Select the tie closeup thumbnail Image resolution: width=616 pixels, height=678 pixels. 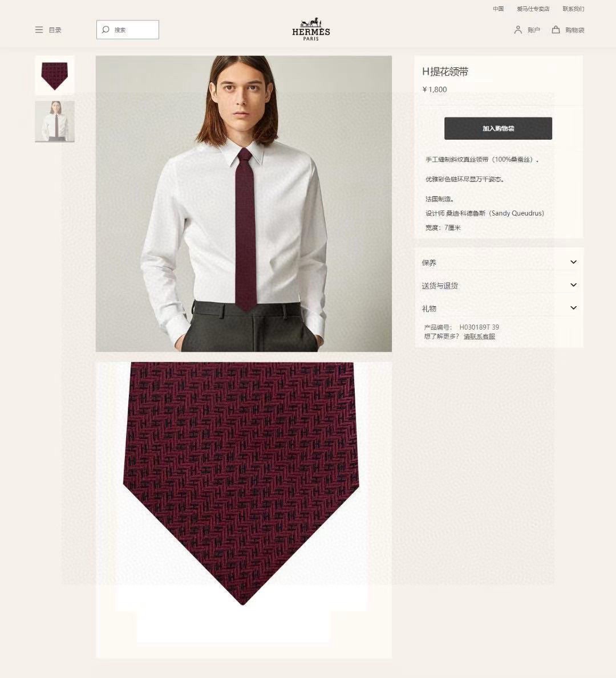[x=55, y=75]
